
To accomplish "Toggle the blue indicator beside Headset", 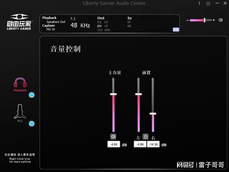I will (31, 95).
